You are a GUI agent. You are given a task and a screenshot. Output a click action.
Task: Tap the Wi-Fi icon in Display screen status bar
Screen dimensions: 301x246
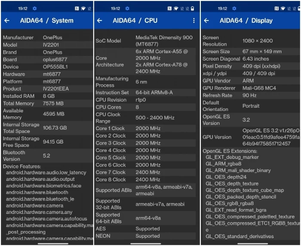[x=283, y=9]
